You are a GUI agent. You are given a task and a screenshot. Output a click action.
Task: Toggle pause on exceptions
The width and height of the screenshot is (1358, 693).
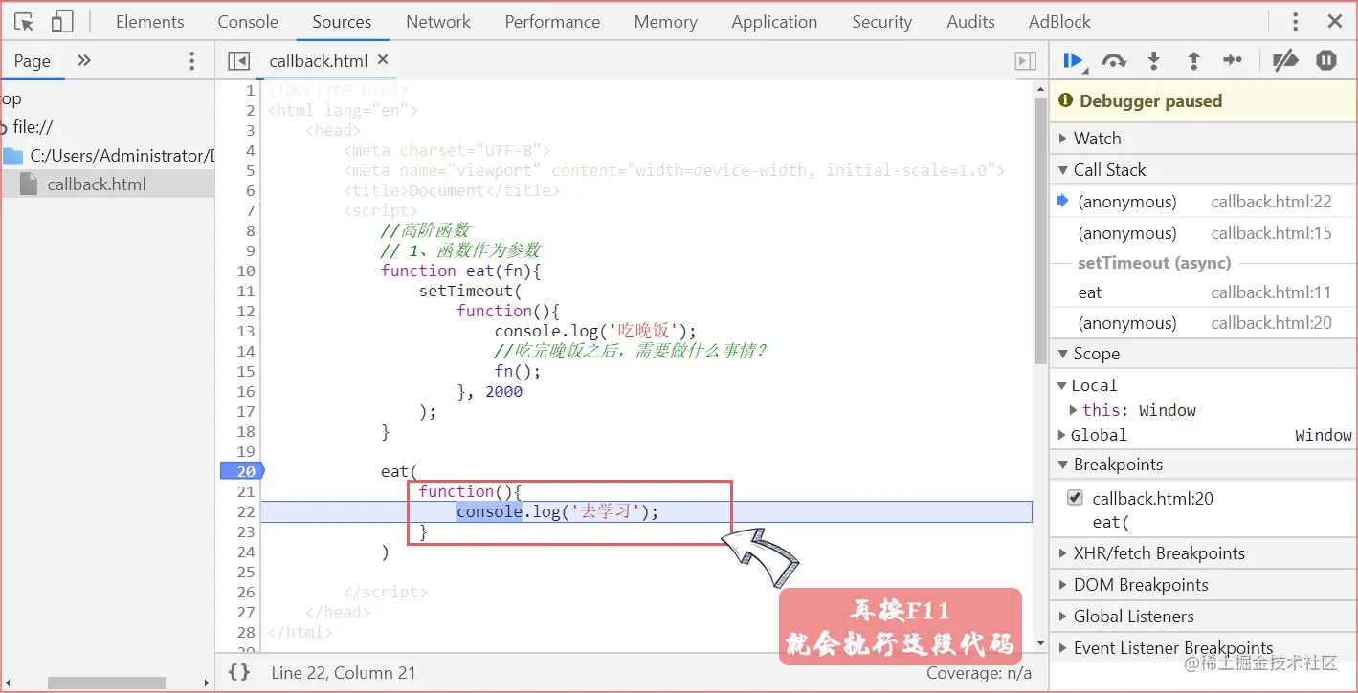click(1326, 60)
